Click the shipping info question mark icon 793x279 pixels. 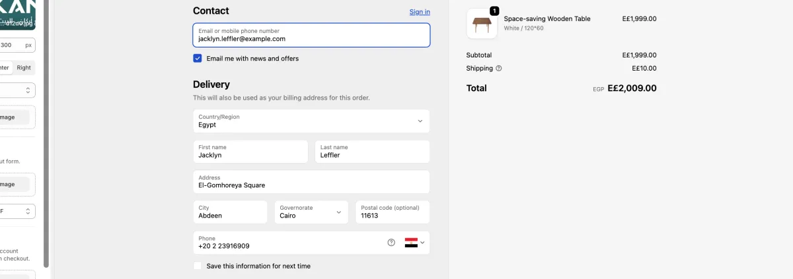pos(499,69)
